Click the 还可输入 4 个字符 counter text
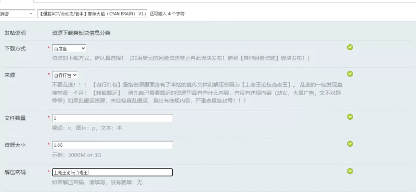The height and width of the screenshot is (192, 416). pos(167,14)
